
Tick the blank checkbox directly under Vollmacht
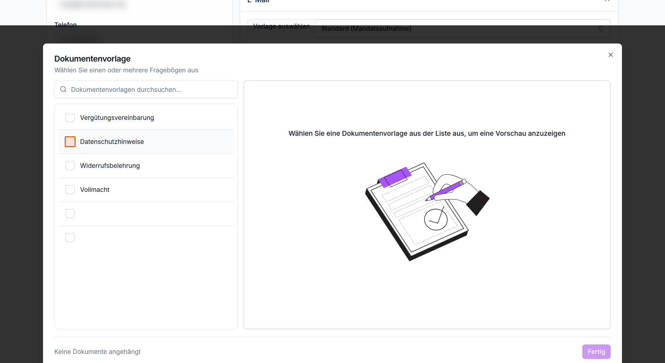coord(70,214)
